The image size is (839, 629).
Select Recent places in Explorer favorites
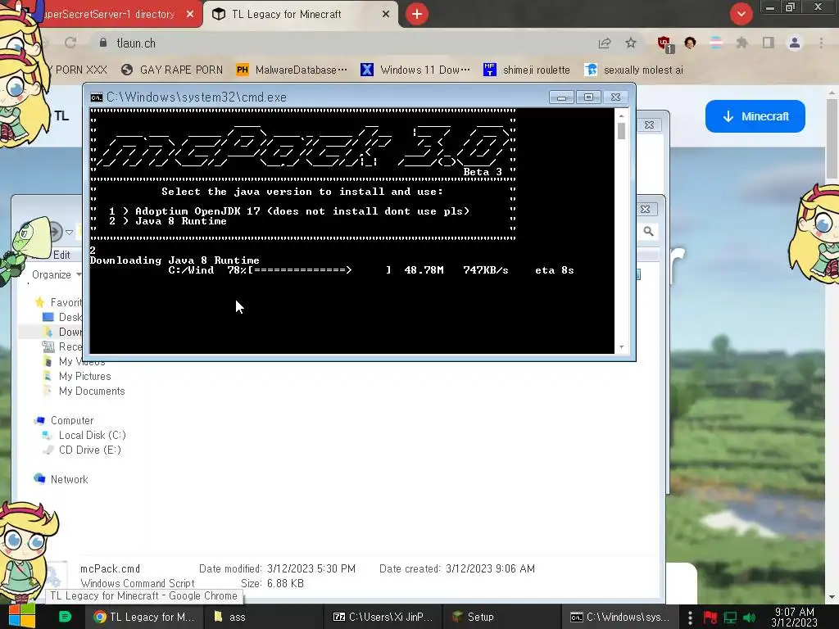click(x=62, y=346)
